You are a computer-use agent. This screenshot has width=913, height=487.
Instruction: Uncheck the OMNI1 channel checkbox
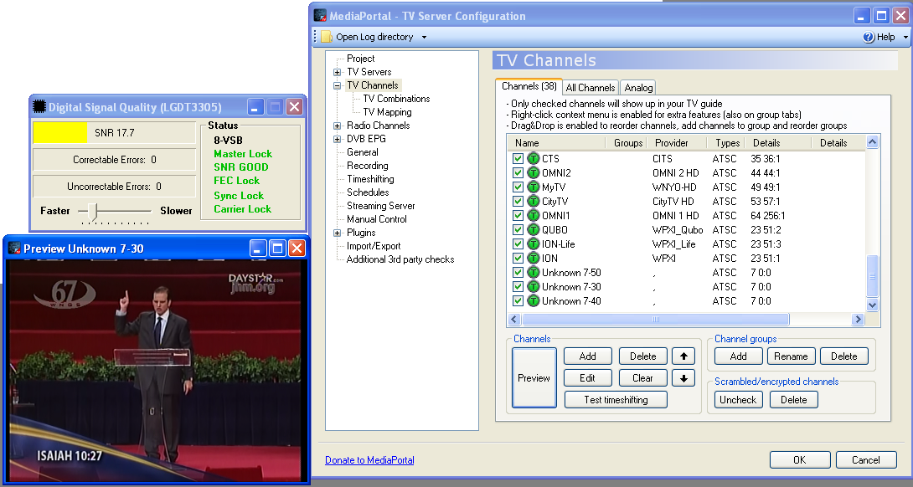click(x=518, y=215)
